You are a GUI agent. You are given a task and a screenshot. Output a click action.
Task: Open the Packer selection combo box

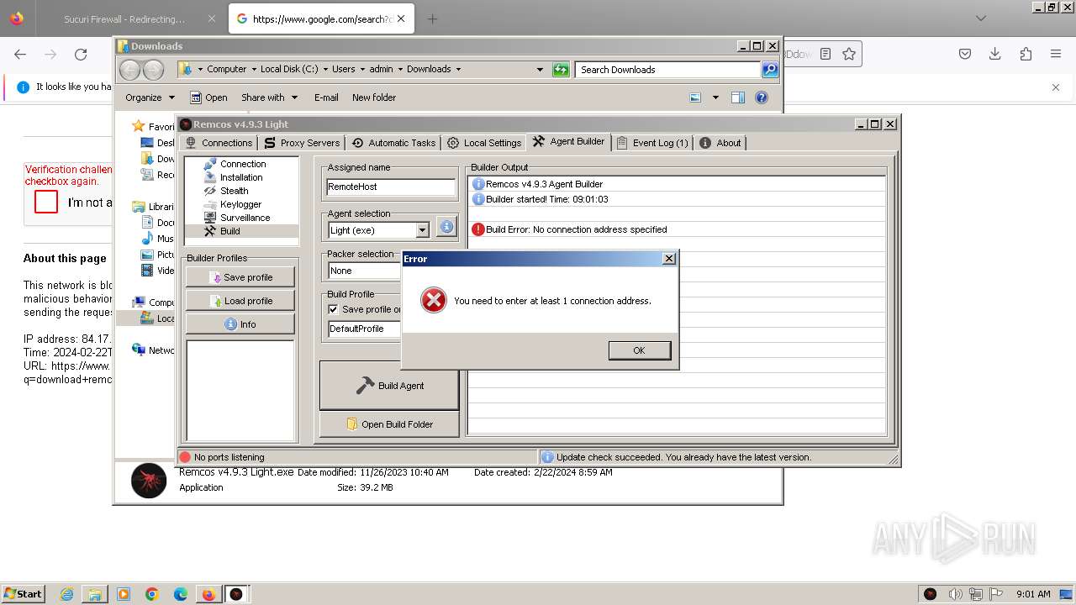pos(365,271)
